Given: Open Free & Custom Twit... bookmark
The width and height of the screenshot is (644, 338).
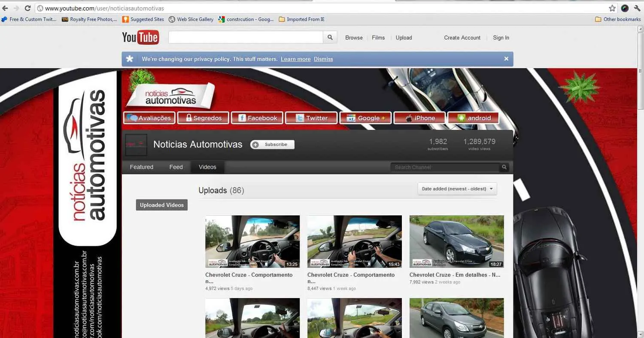Looking at the screenshot, I should click(x=29, y=19).
